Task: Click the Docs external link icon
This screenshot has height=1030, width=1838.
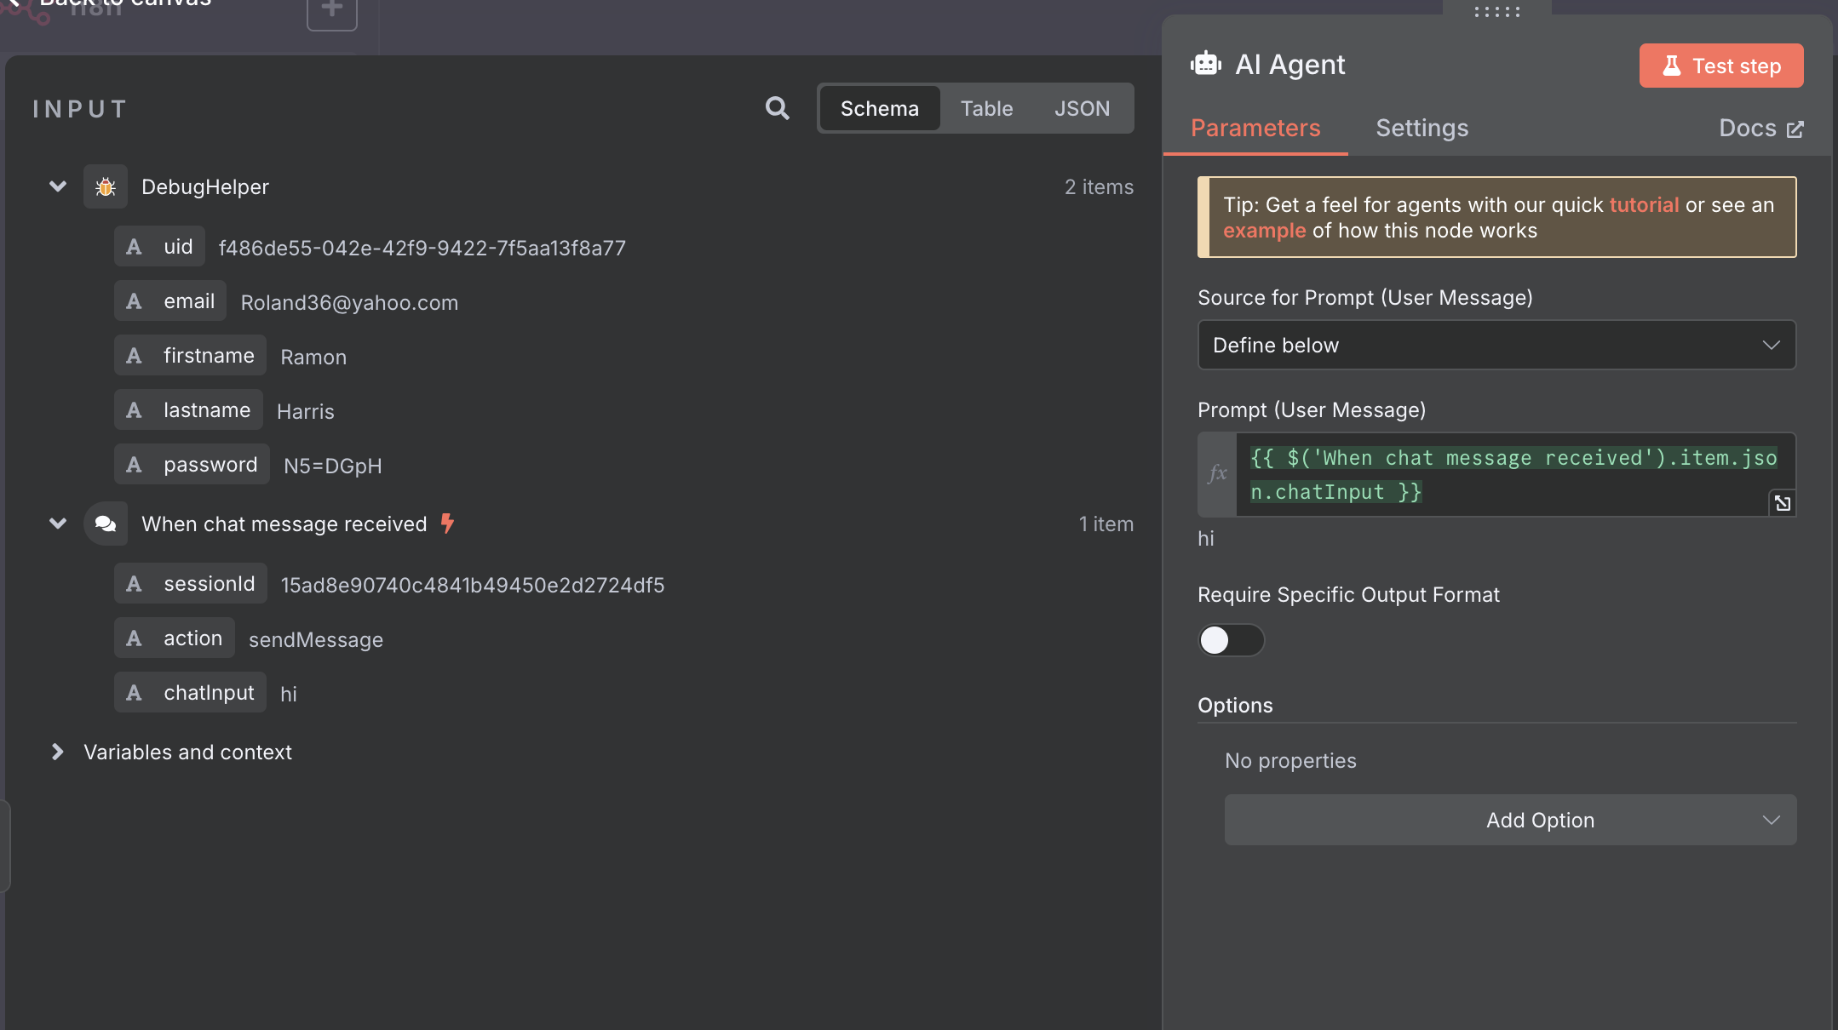Action: click(1795, 129)
